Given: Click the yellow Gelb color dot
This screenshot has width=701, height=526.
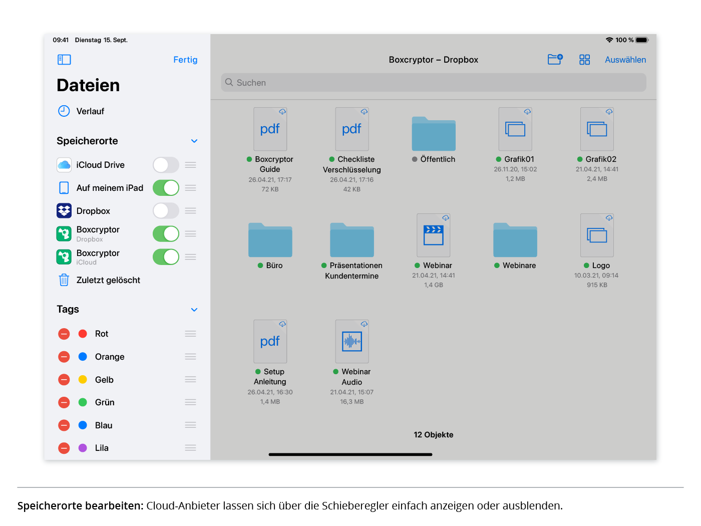Looking at the screenshot, I should click(x=83, y=380).
